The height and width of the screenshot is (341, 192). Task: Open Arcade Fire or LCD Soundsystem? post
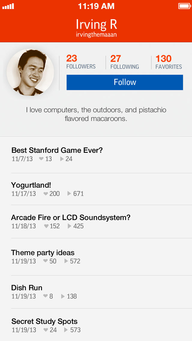71,217
